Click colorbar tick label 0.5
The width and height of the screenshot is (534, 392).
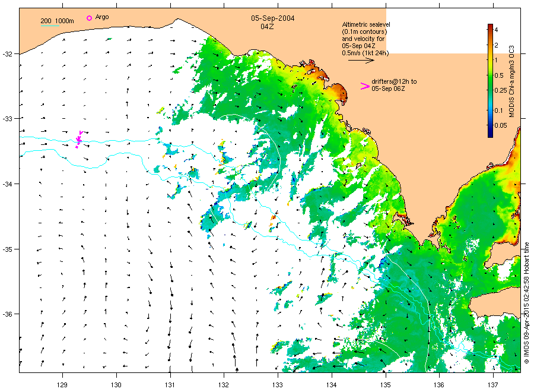coord(499,75)
